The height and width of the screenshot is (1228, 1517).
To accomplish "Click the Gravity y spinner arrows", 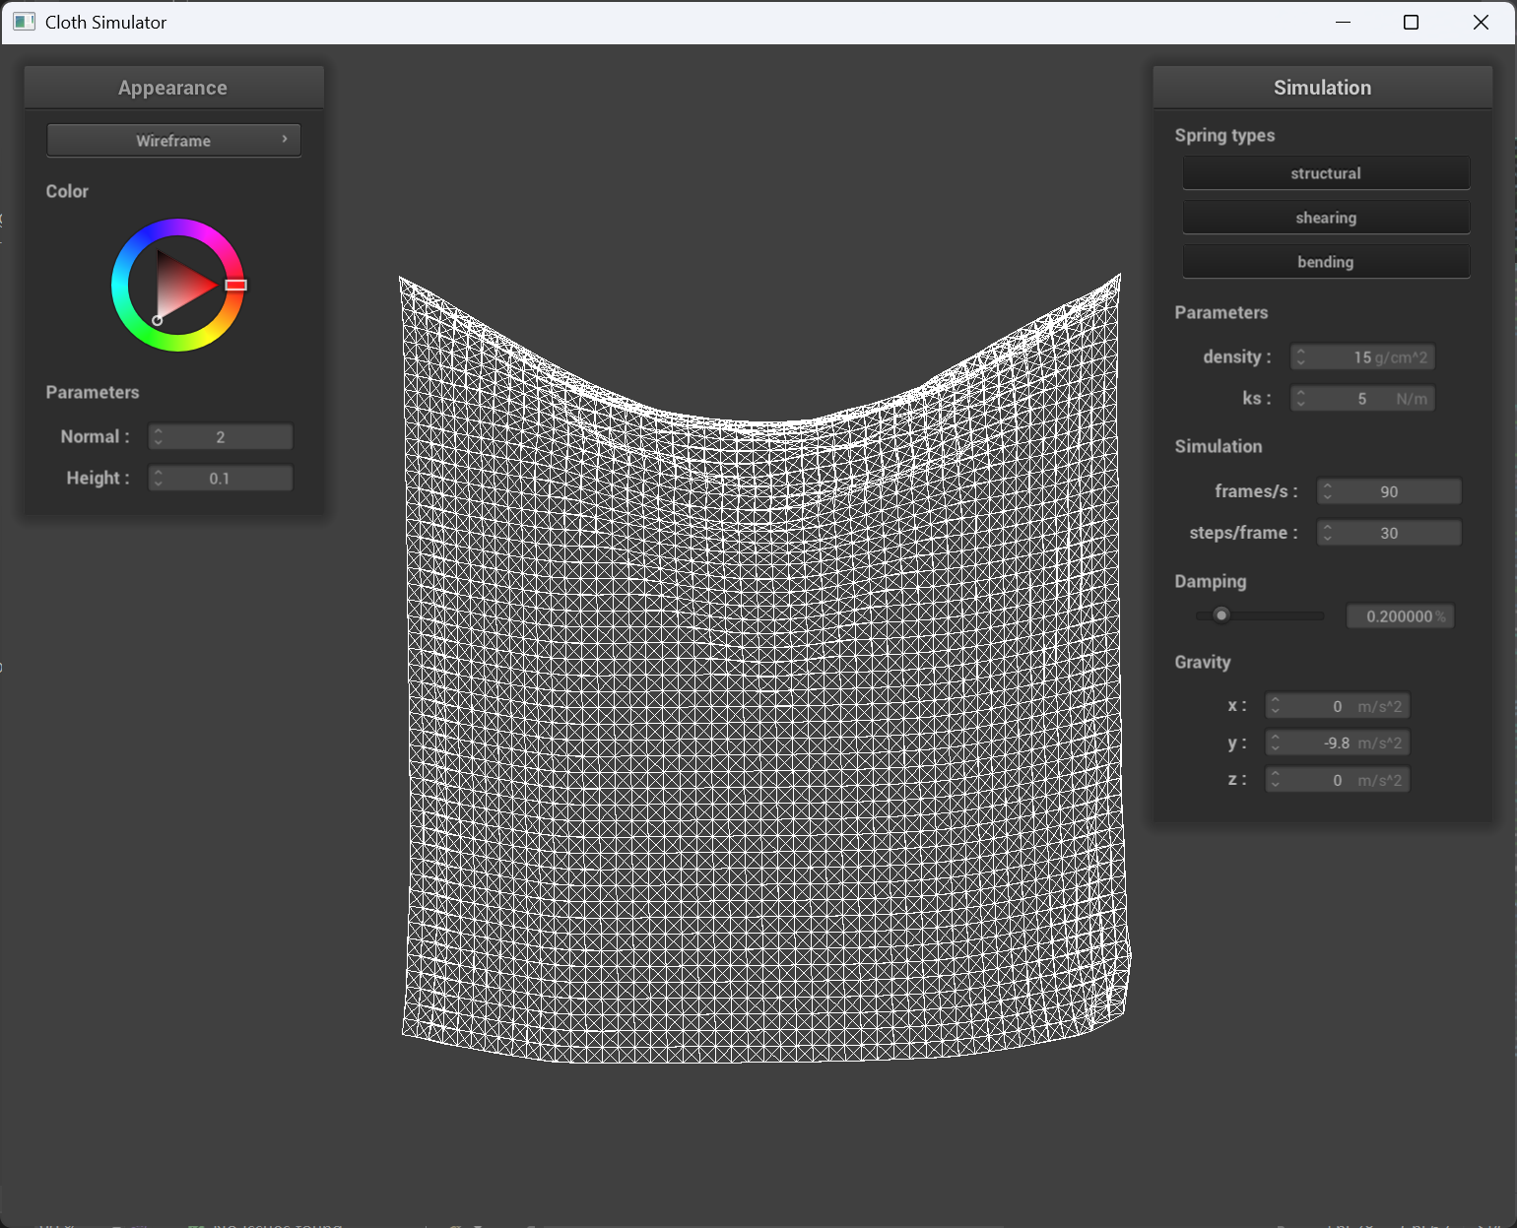I will [x=1276, y=743].
